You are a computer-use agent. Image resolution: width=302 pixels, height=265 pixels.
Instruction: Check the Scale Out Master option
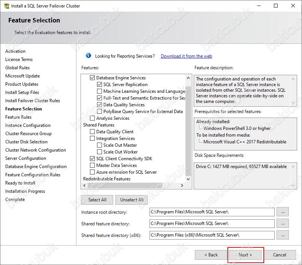(99, 145)
